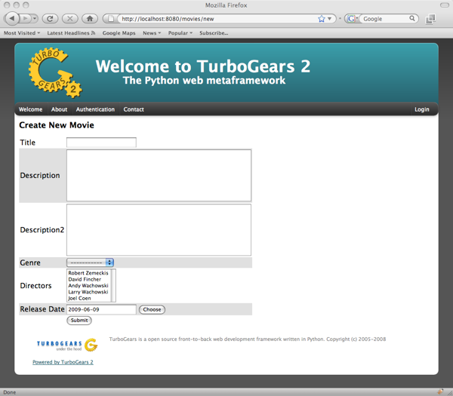Screen dimensions: 453x396
Task: Open the Most Visited bookmarks folder
Action: (22, 33)
